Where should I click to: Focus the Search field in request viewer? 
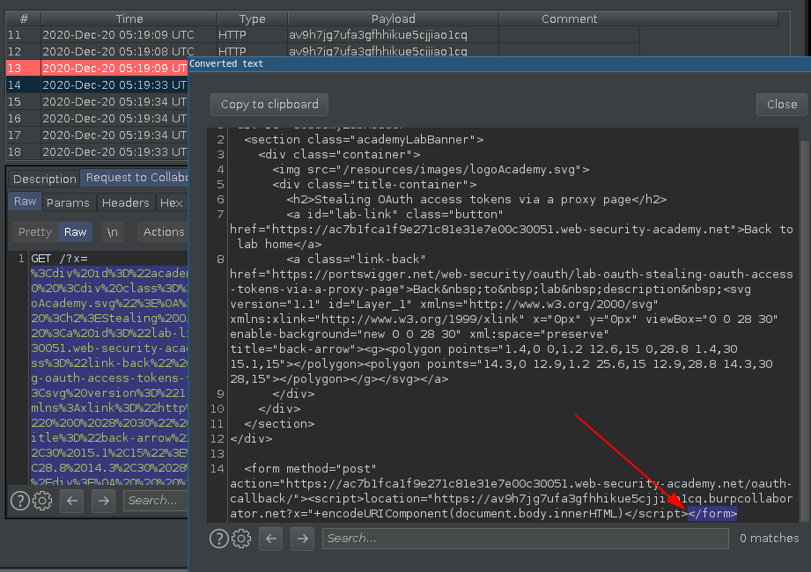(156, 501)
